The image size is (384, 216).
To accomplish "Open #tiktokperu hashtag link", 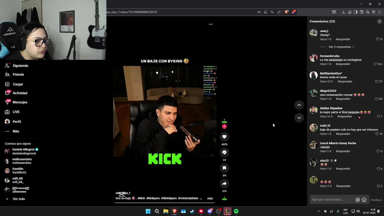I will (169, 198).
